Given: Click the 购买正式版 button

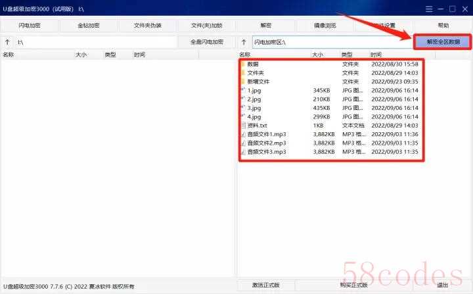Looking at the screenshot, I should pos(354,285).
